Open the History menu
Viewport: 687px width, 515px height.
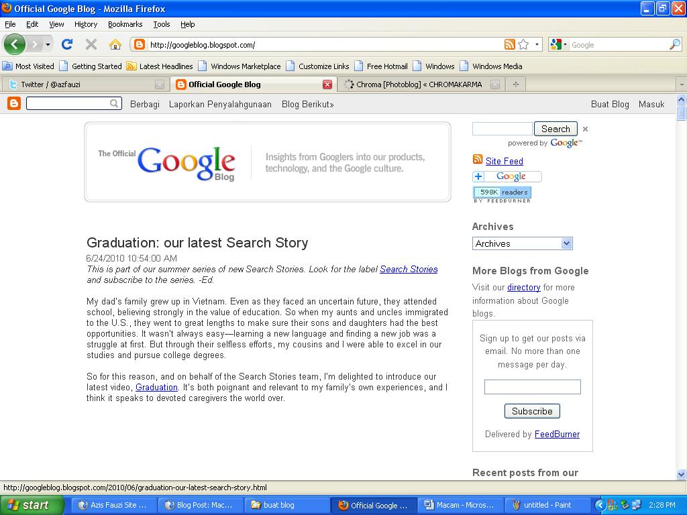[x=85, y=24]
